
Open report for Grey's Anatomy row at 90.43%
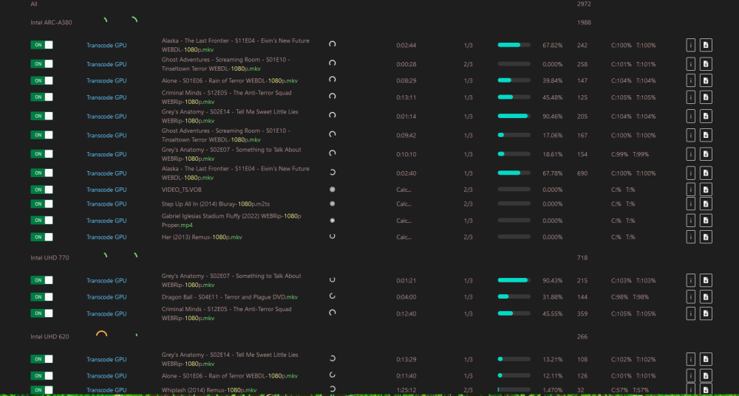point(706,280)
